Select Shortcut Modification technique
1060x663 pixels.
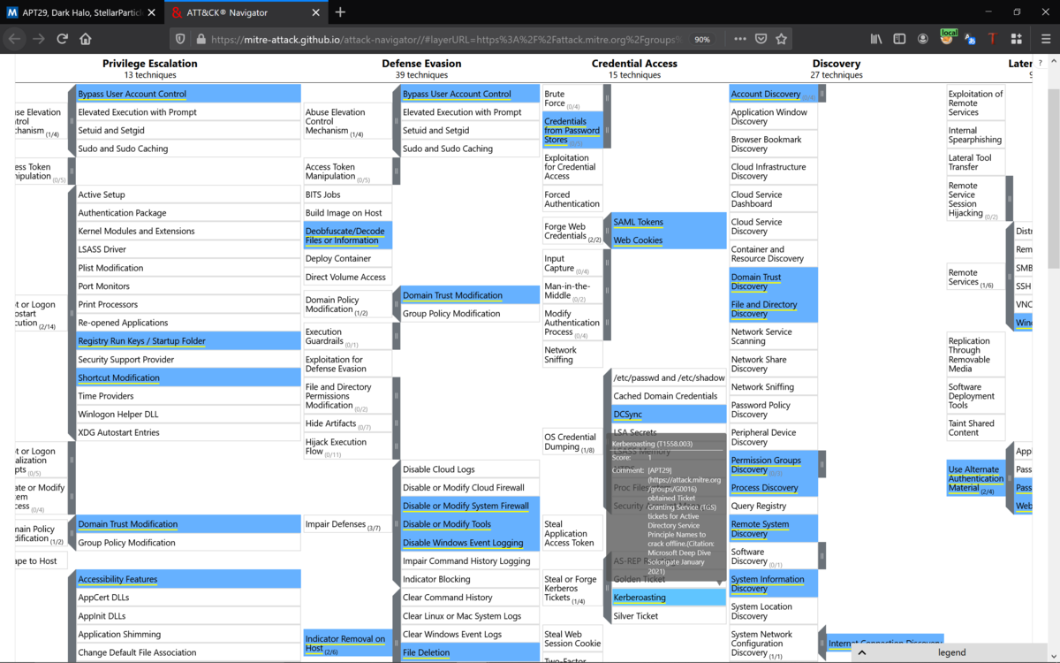point(188,377)
